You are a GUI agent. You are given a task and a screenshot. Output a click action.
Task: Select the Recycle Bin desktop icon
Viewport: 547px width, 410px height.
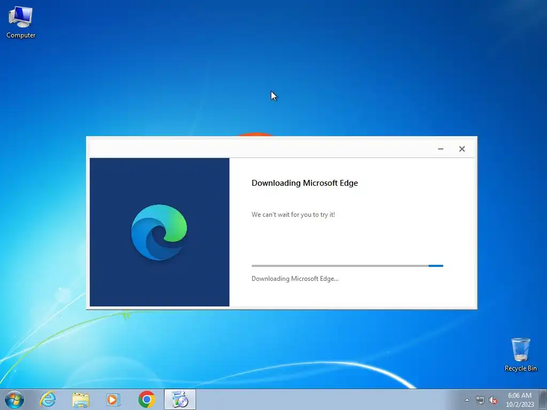(520, 354)
